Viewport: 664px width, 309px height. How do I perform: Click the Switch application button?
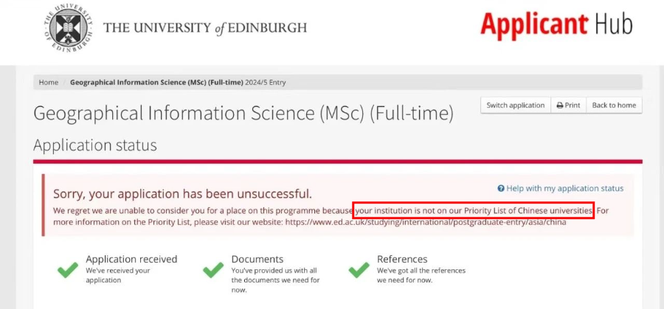(516, 105)
